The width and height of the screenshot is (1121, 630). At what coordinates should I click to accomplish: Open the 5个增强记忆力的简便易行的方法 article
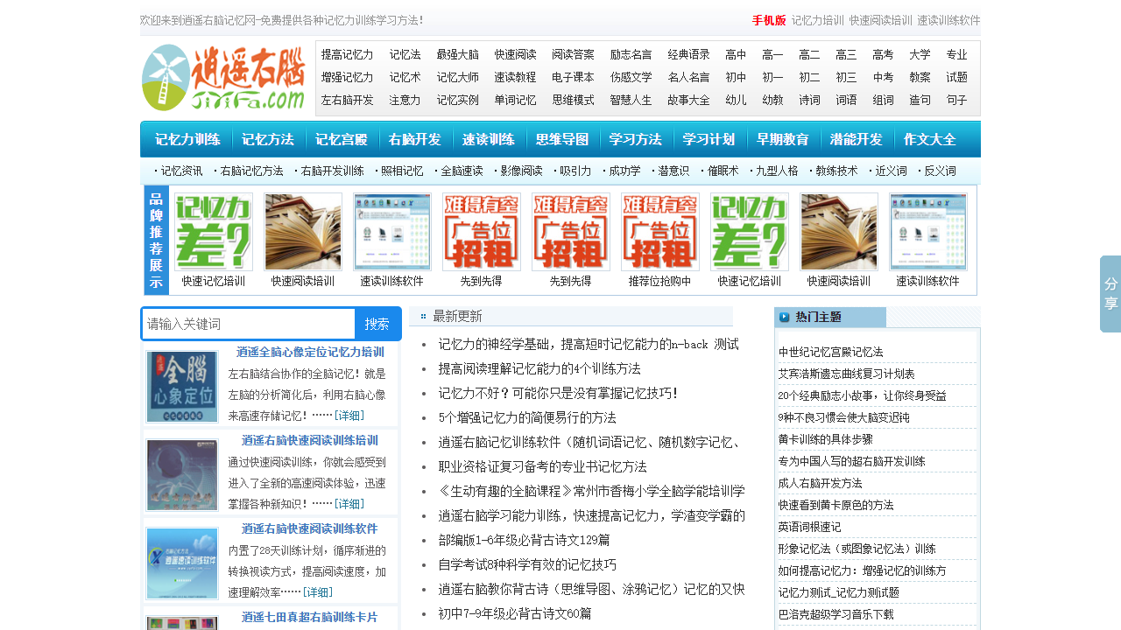[527, 417]
